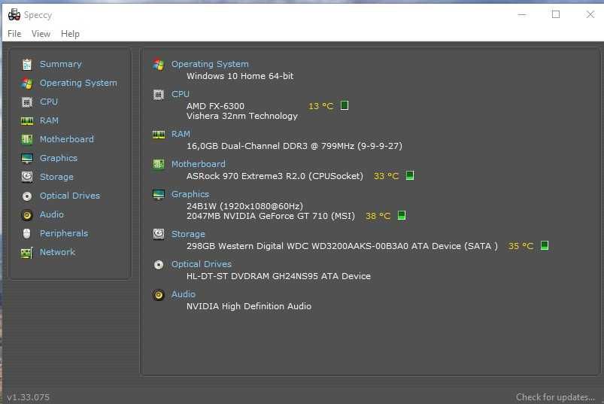Open the File menu

14,34
